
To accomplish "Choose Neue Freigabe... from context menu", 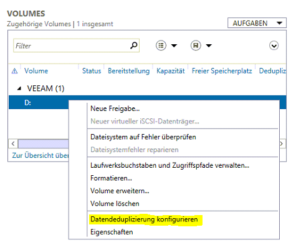I will click(115, 108).
